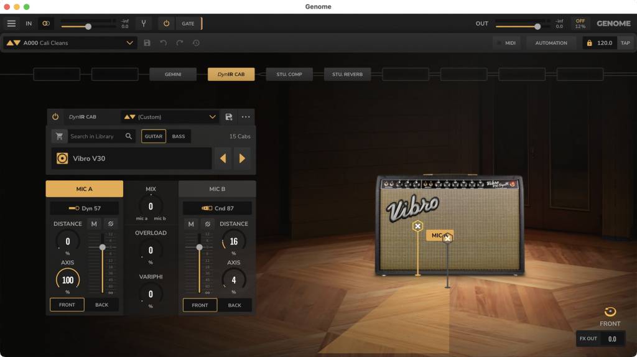Click the OVERLOAD knob
The height and width of the screenshot is (357, 637).
pyautogui.click(x=151, y=250)
